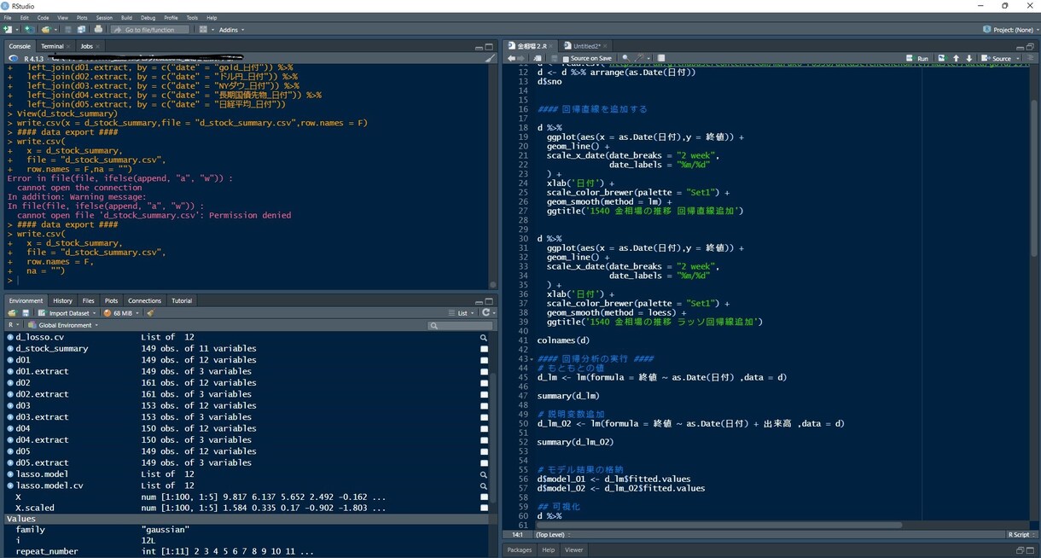Clear environment objects with the broom icon
Screen dimensions: 1041x558
pyautogui.click(x=150, y=313)
